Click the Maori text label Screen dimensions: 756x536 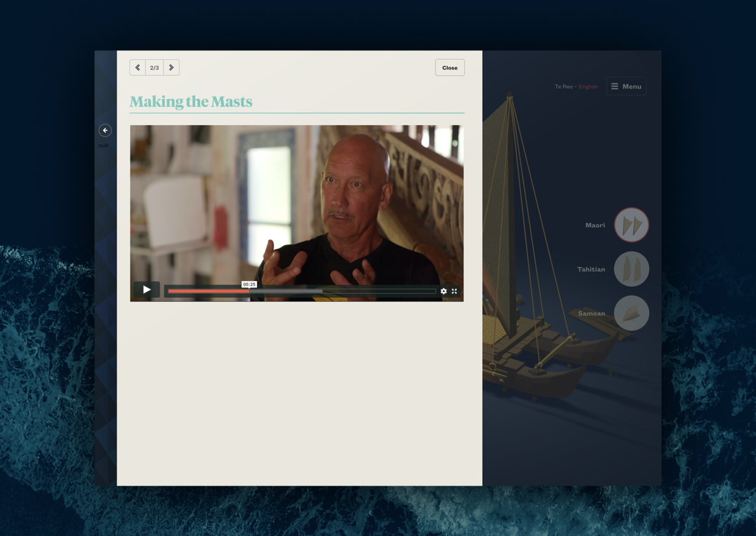point(595,225)
